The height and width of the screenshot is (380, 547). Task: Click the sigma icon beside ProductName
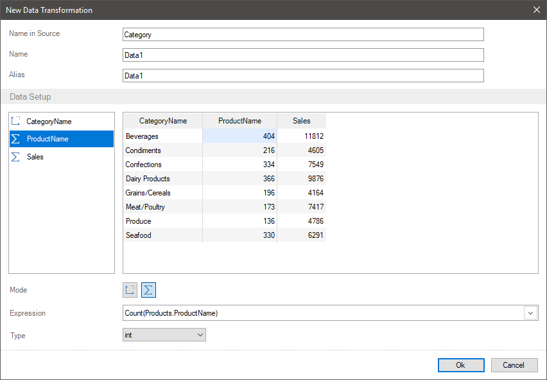pos(16,139)
